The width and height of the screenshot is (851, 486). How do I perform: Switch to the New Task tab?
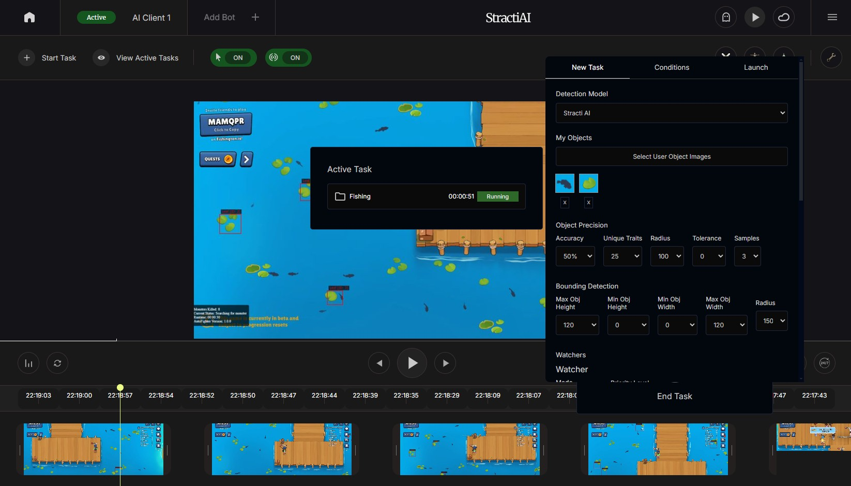587,67
